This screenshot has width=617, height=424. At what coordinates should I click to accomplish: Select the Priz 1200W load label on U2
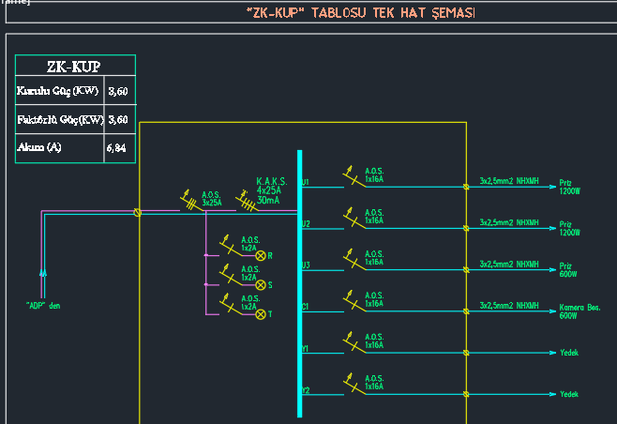(570, 228)
